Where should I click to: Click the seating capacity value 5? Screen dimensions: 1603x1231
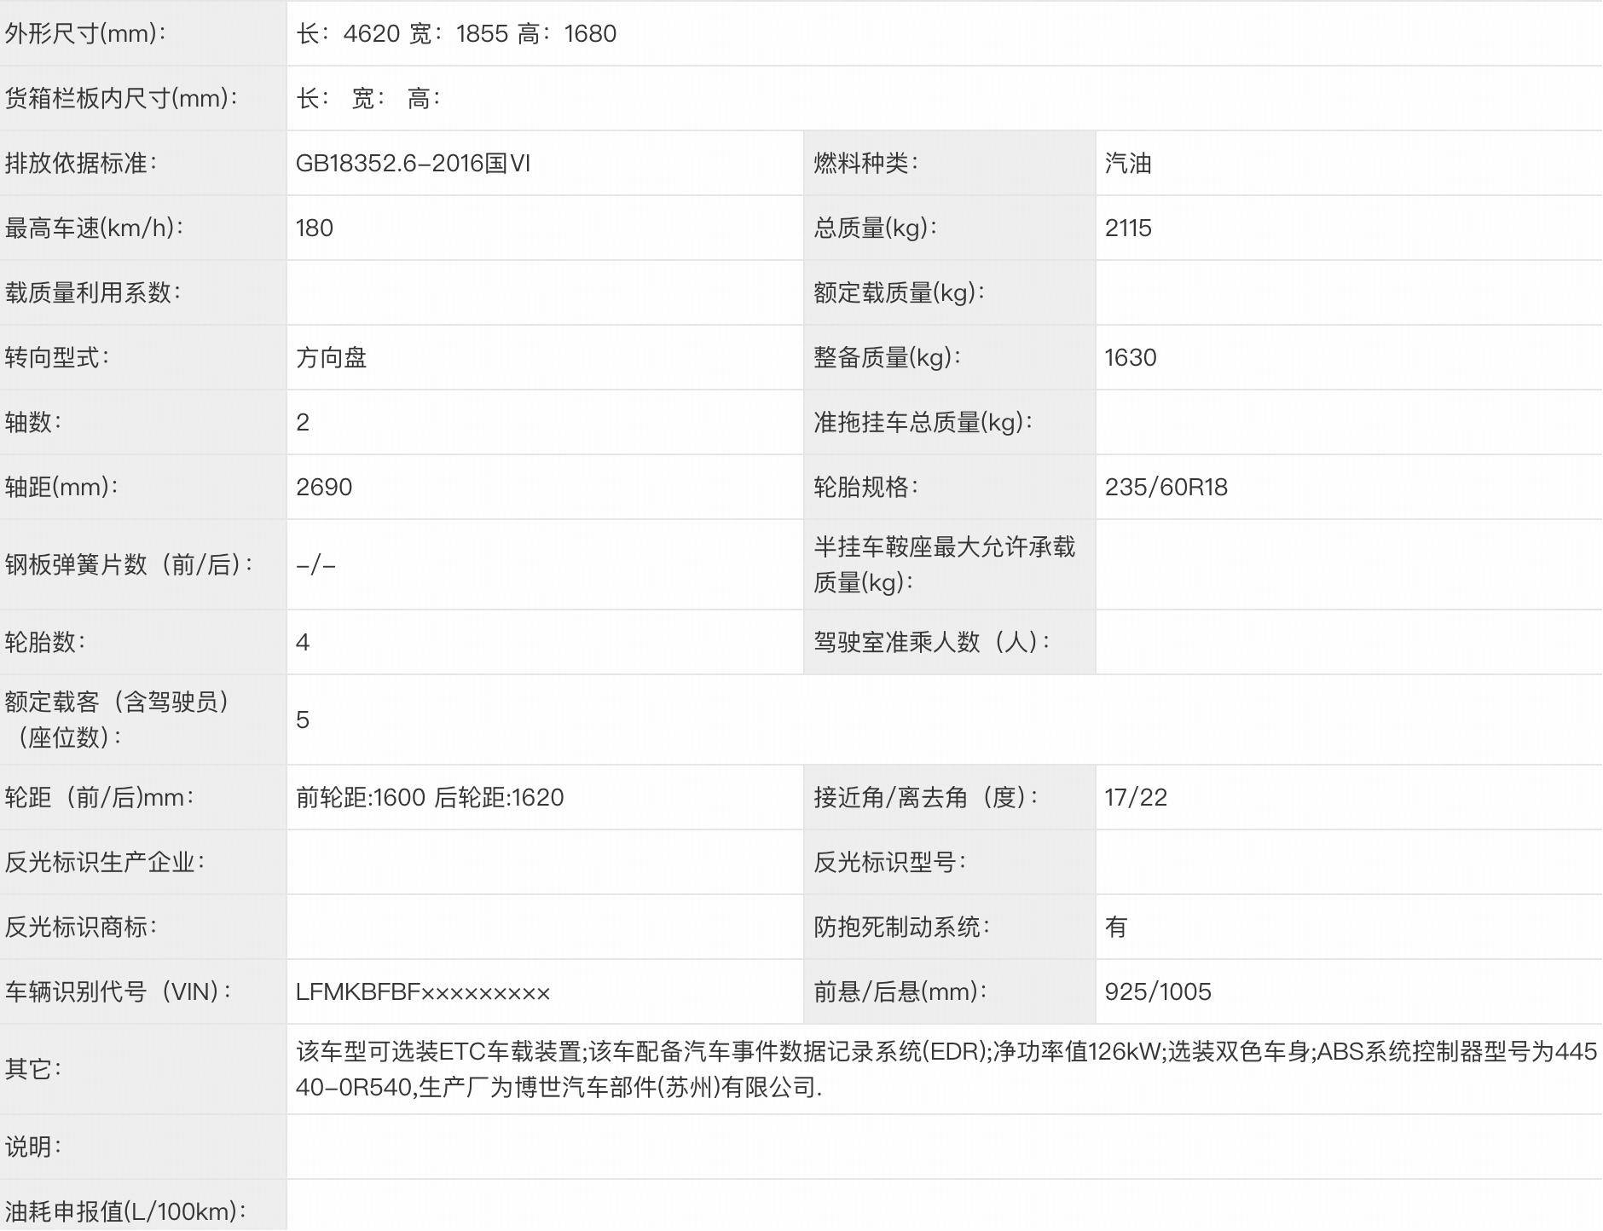303,720
